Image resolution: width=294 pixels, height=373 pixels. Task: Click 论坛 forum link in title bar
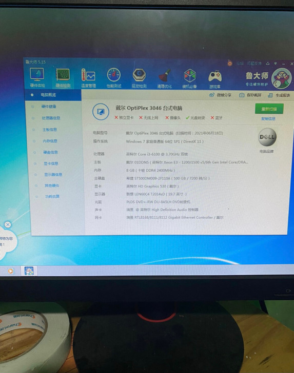(240, 64)
